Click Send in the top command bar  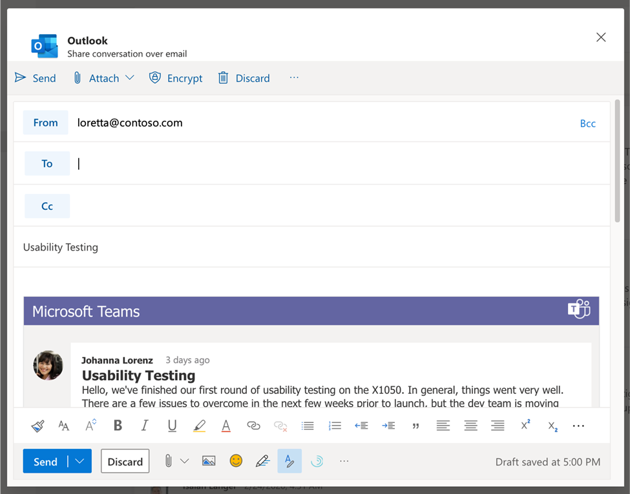(36, 78)
